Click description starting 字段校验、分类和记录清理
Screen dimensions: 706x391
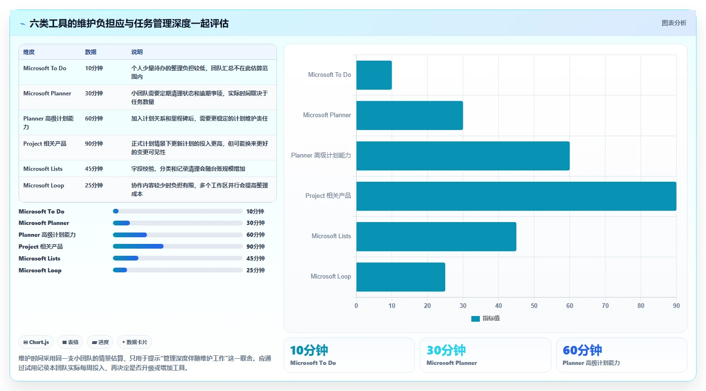click(x=188, y=169)
